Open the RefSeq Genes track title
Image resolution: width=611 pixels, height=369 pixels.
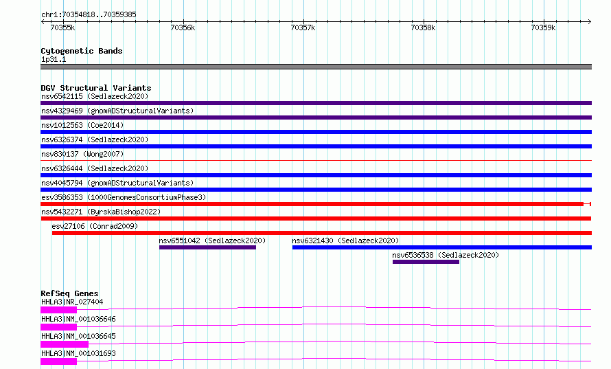(69, 293)
